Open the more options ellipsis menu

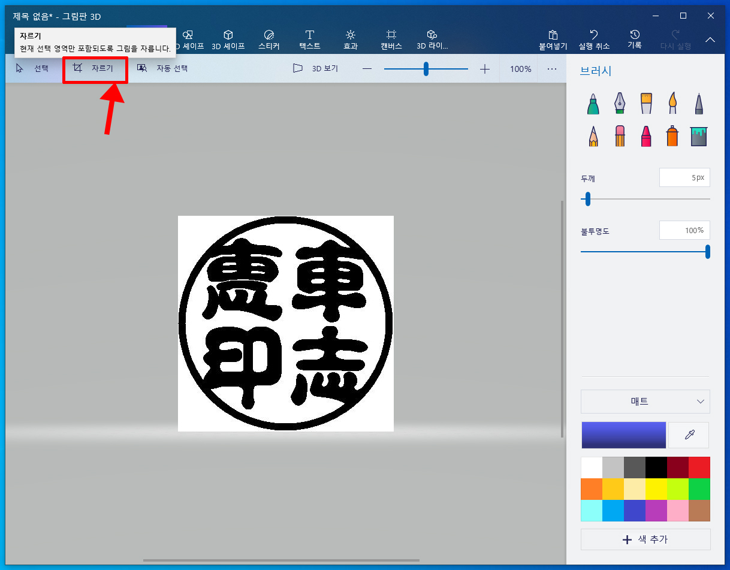552,69
